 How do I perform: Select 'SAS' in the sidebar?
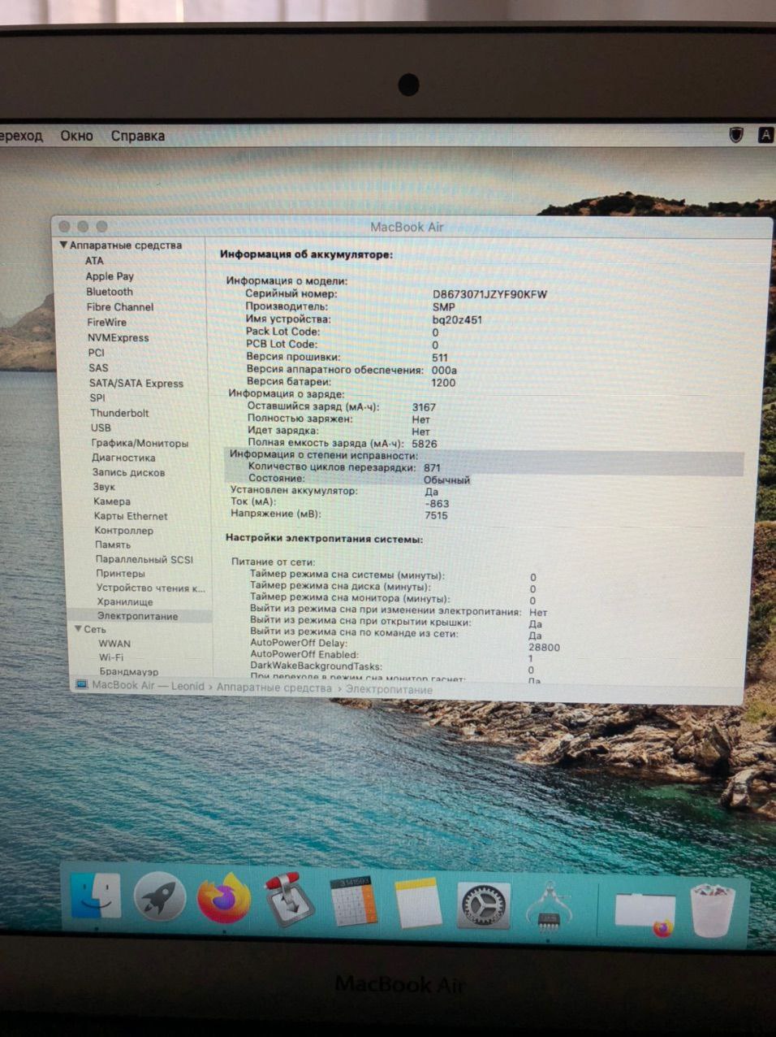98,368
